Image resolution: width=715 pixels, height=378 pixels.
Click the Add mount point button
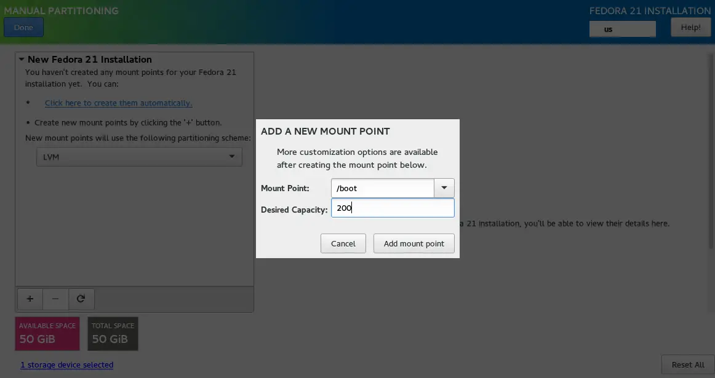[x=413, y=243]
